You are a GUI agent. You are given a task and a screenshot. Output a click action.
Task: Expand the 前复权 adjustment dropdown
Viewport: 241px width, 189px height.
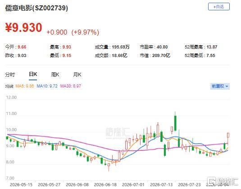coord(220,86)
